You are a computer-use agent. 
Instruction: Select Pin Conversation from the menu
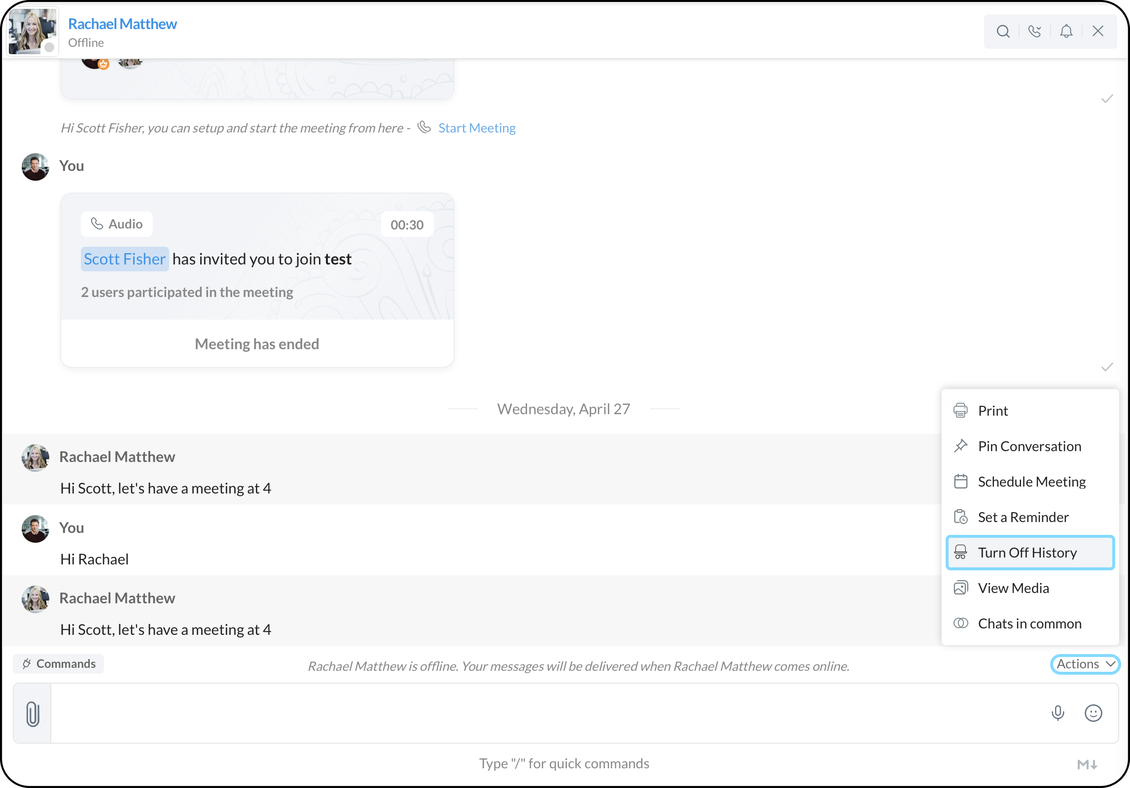tap(1029, 446)
